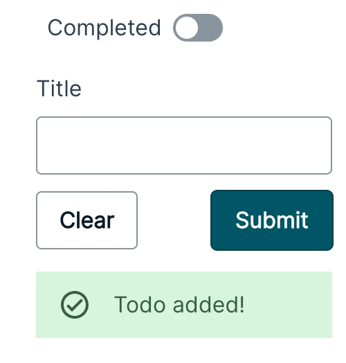This screenshot has width=346, height=363.
Task: Click the gray track of the Completed switch
Action: [210, 28]
